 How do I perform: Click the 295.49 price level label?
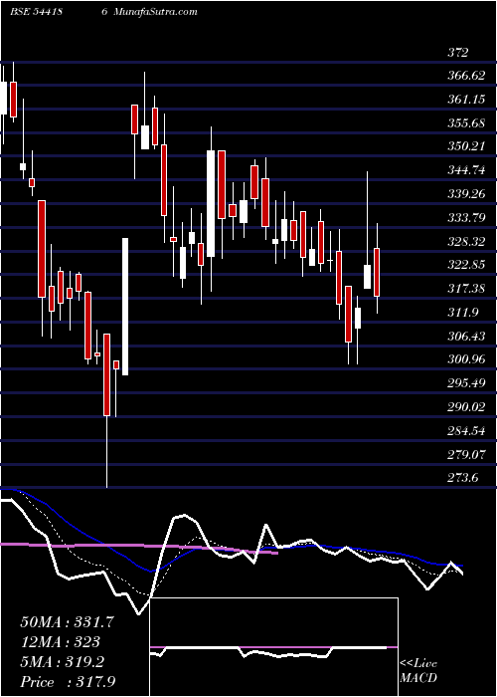pyautogui.click(x=466, y=383)
